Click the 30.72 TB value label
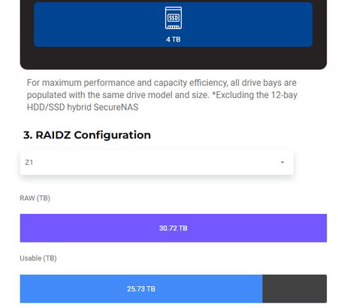Image resolution: width=338 pixels, height=308 pixels. pos(174,228)
